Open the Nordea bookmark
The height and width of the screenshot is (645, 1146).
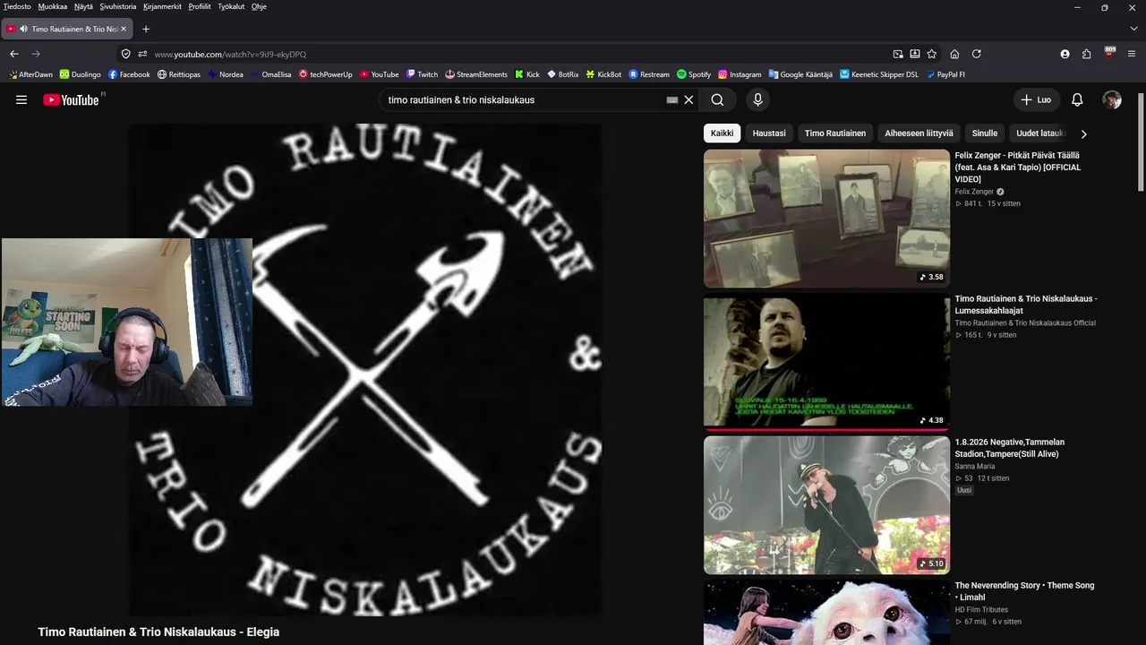click(226, 74)
